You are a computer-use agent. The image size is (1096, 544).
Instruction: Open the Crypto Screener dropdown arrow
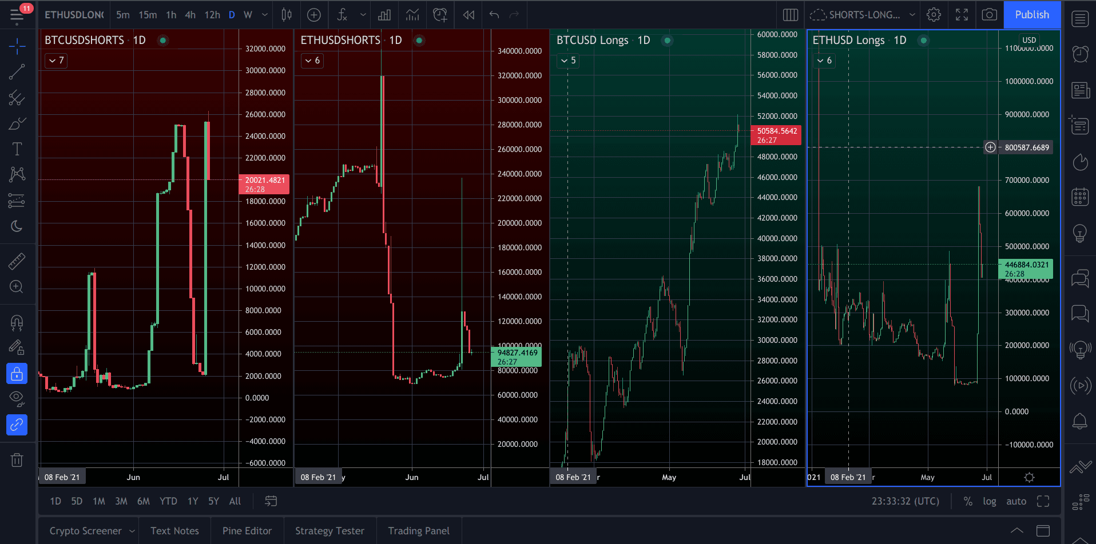(132, 531)
